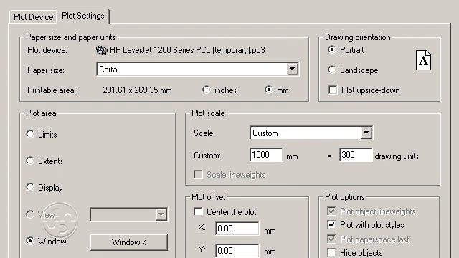Click the drawing units field showing 300
Viewport: 459px width, 258px height.
click(x=356, y=155)
